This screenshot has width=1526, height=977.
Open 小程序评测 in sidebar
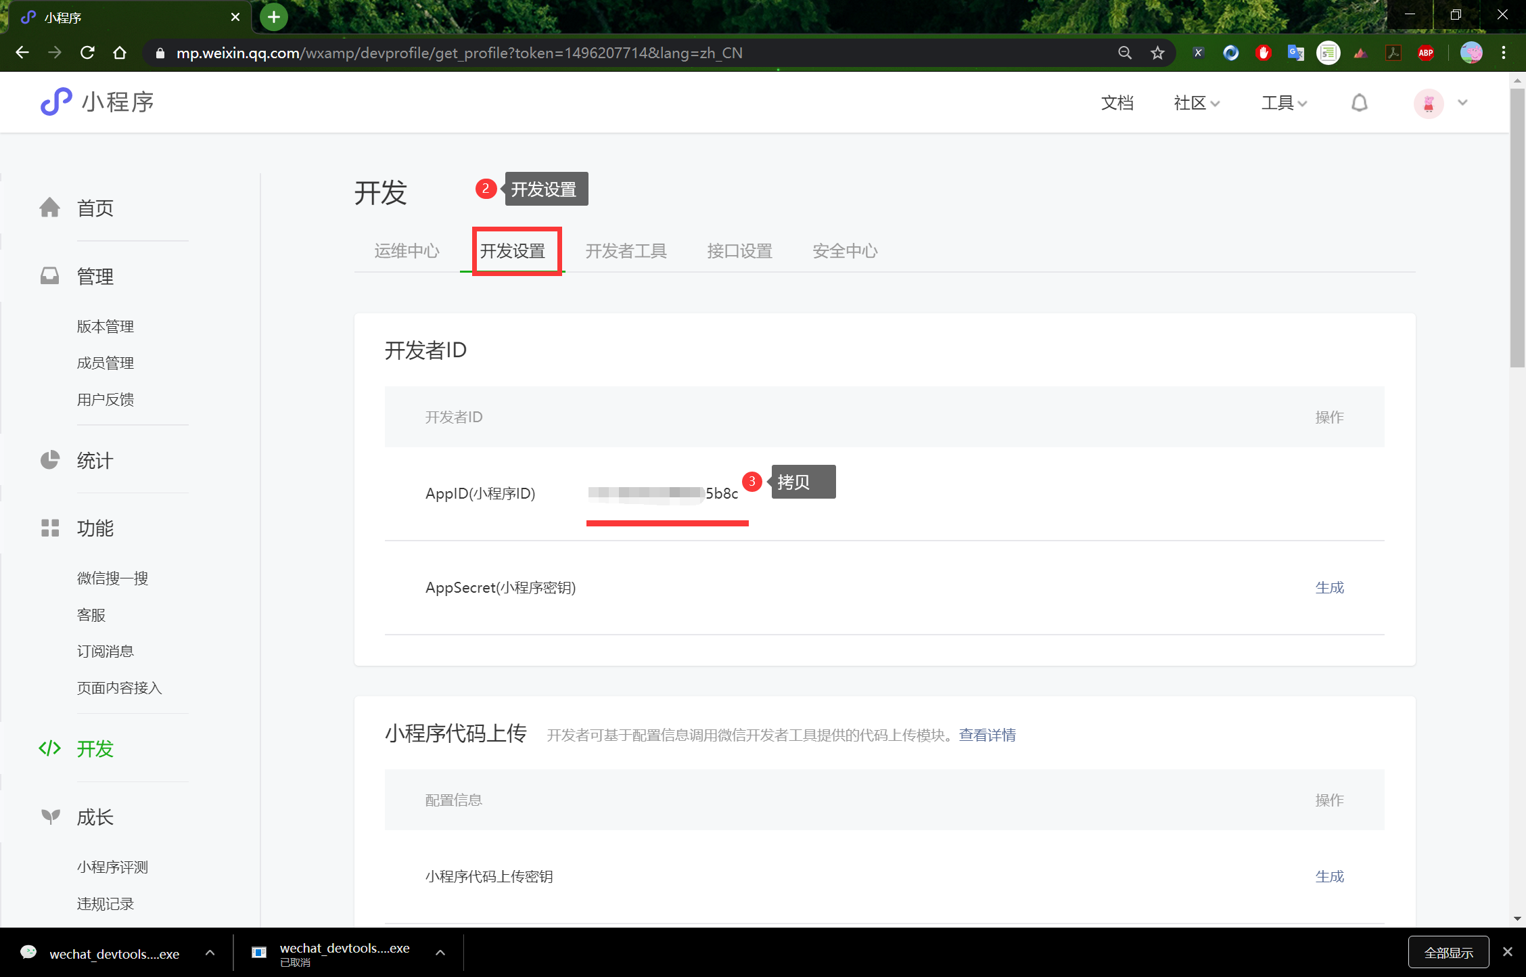click(x=112, y=867)
